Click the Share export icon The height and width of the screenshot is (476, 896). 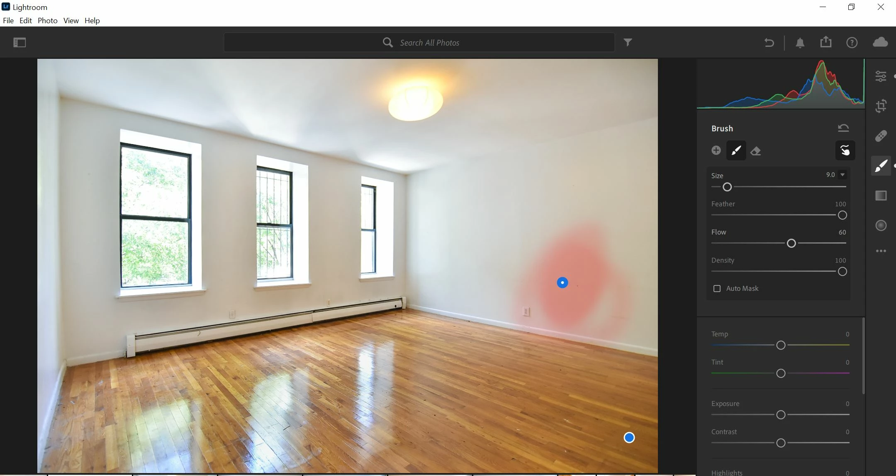tap(825, 42)
